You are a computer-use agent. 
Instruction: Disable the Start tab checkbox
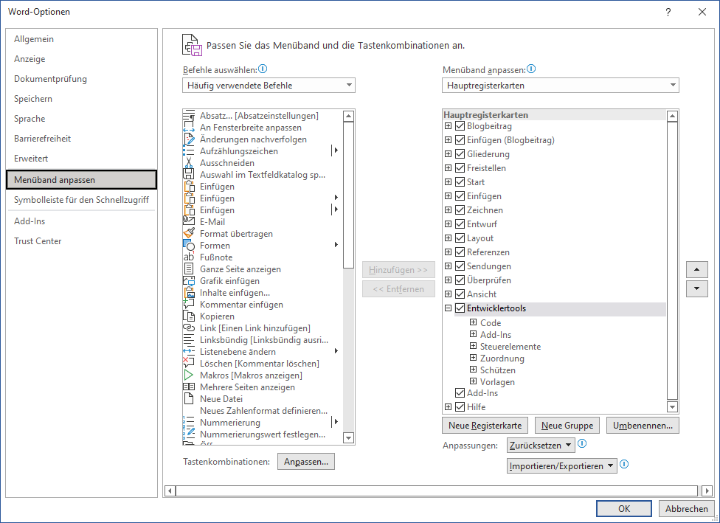(460, 182)
